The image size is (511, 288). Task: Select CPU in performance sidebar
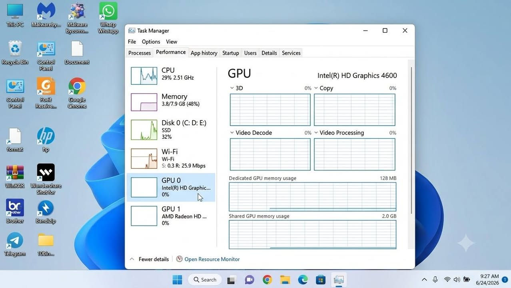point(171,76)
